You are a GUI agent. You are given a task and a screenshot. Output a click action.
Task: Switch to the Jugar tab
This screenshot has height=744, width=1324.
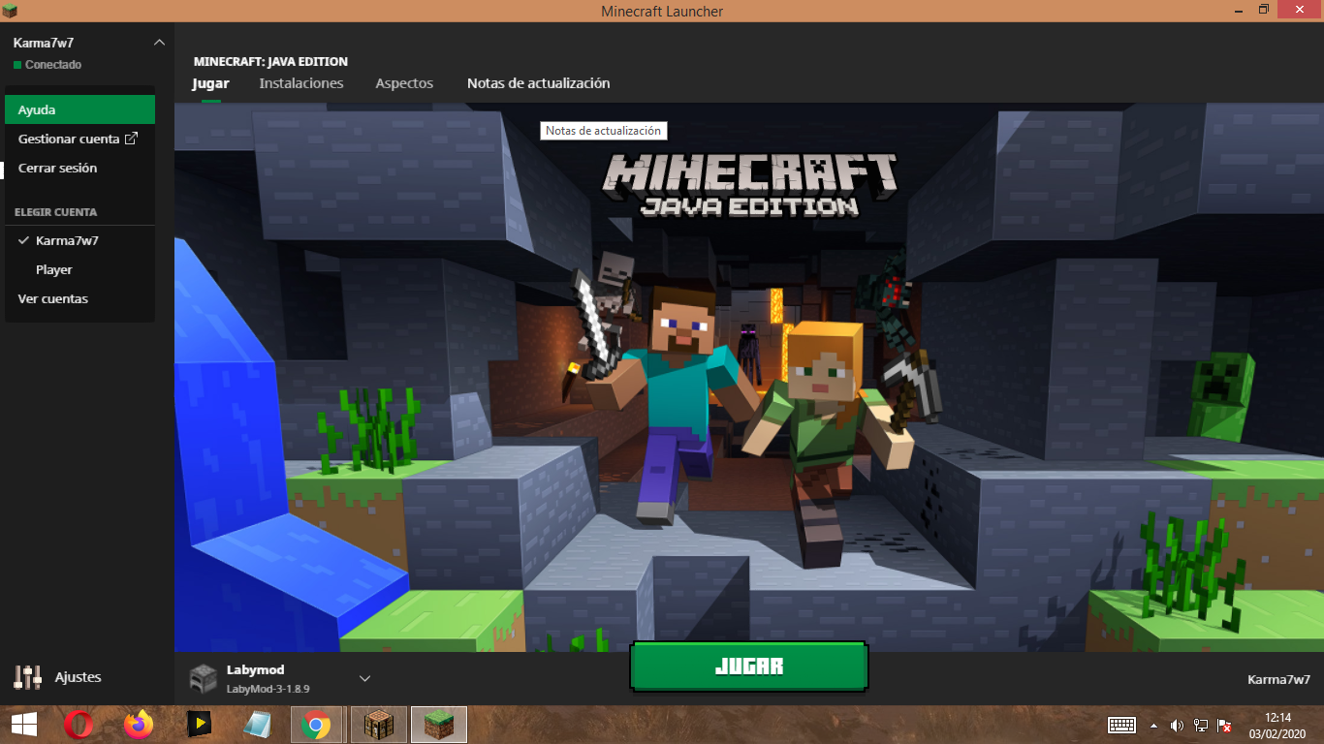click(x=210, y=83)
